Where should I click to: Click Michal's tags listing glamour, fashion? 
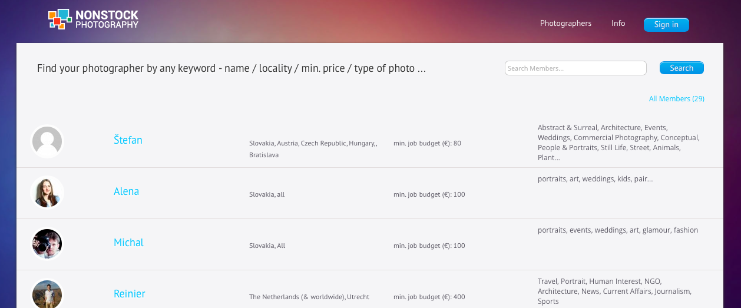[617, 230]
